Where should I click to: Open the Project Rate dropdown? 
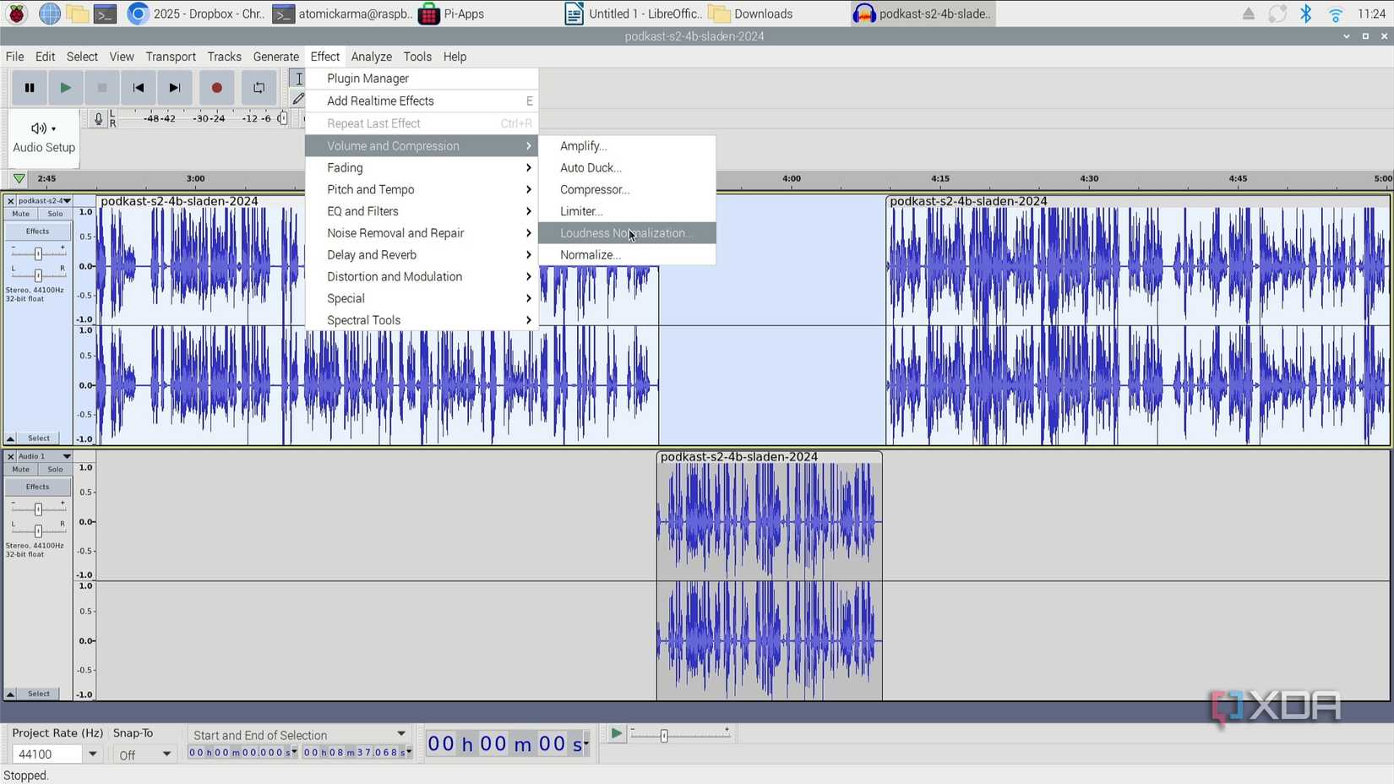pos(92,754)
